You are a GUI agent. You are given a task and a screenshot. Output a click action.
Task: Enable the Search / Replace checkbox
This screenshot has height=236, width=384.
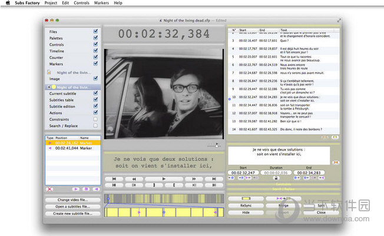(95, 125)
